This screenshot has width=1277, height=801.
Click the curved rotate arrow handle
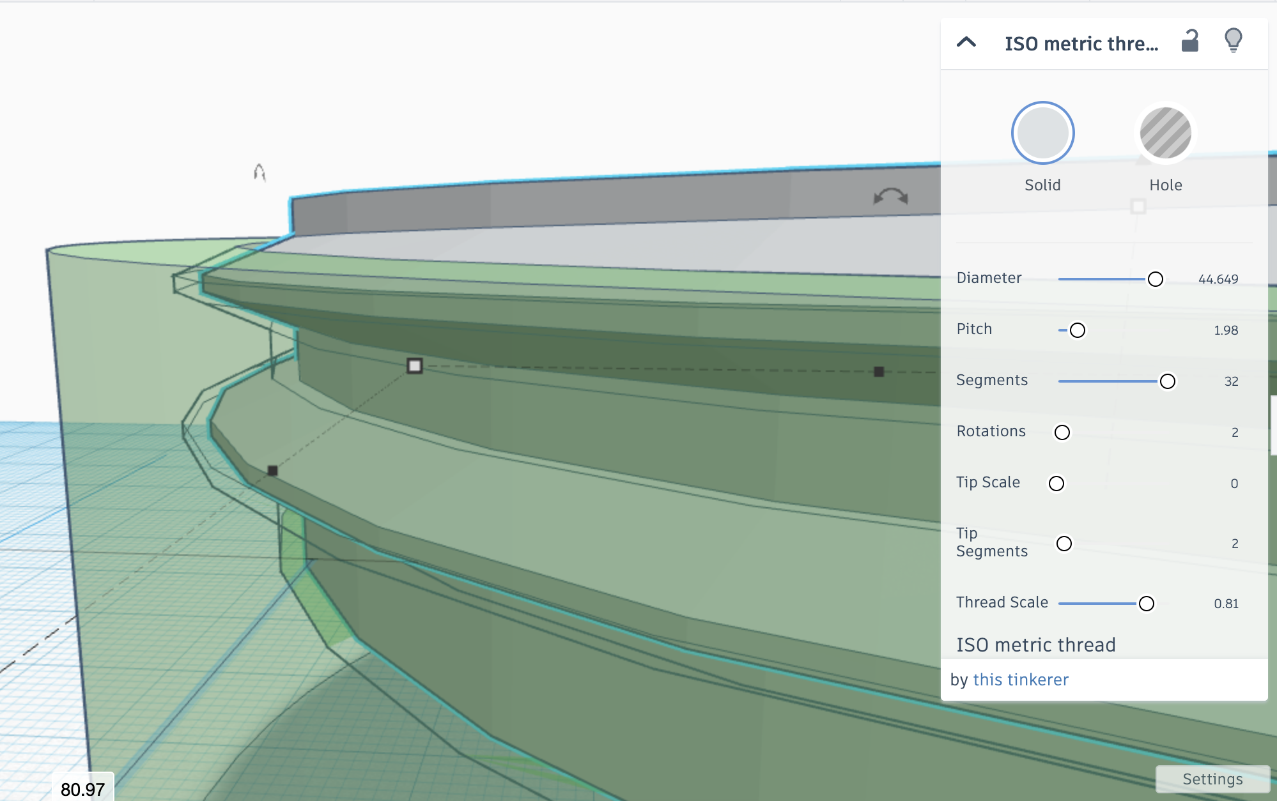(890, 196)
